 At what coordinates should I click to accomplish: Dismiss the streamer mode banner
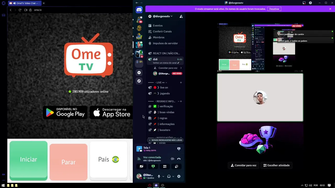click(x=330, y=9)
